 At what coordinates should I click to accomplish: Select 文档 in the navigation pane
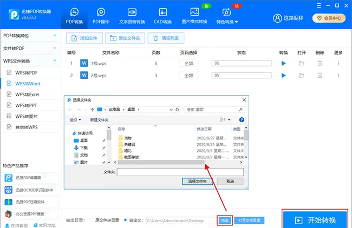tap(81, 155)
